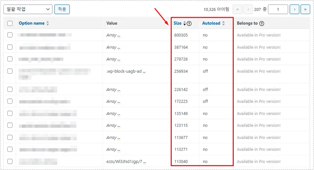Go to the next page arrow
This screenshot has width=314, height=170.
[x=294, y=9]
